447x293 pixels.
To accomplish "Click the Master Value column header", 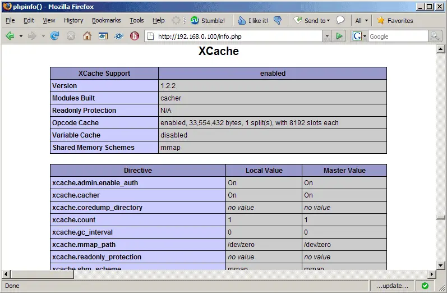I will coord(344,170).
